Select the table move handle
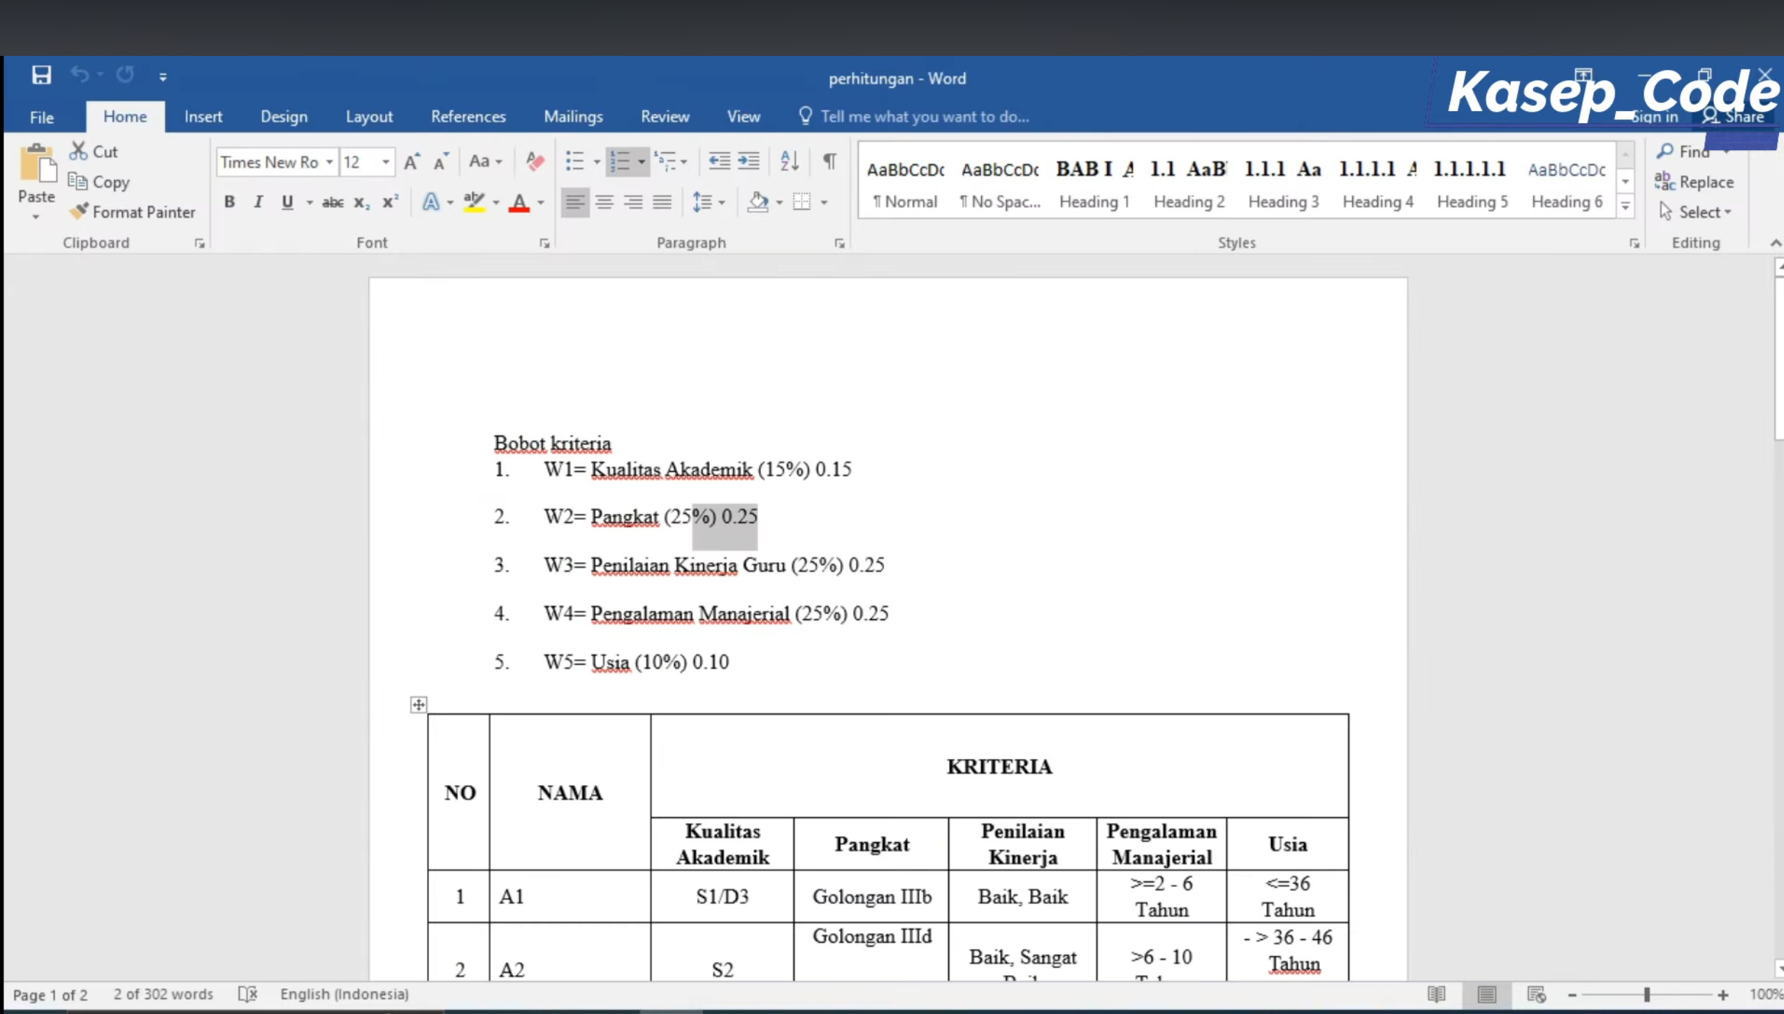 [x=418, y=705]
